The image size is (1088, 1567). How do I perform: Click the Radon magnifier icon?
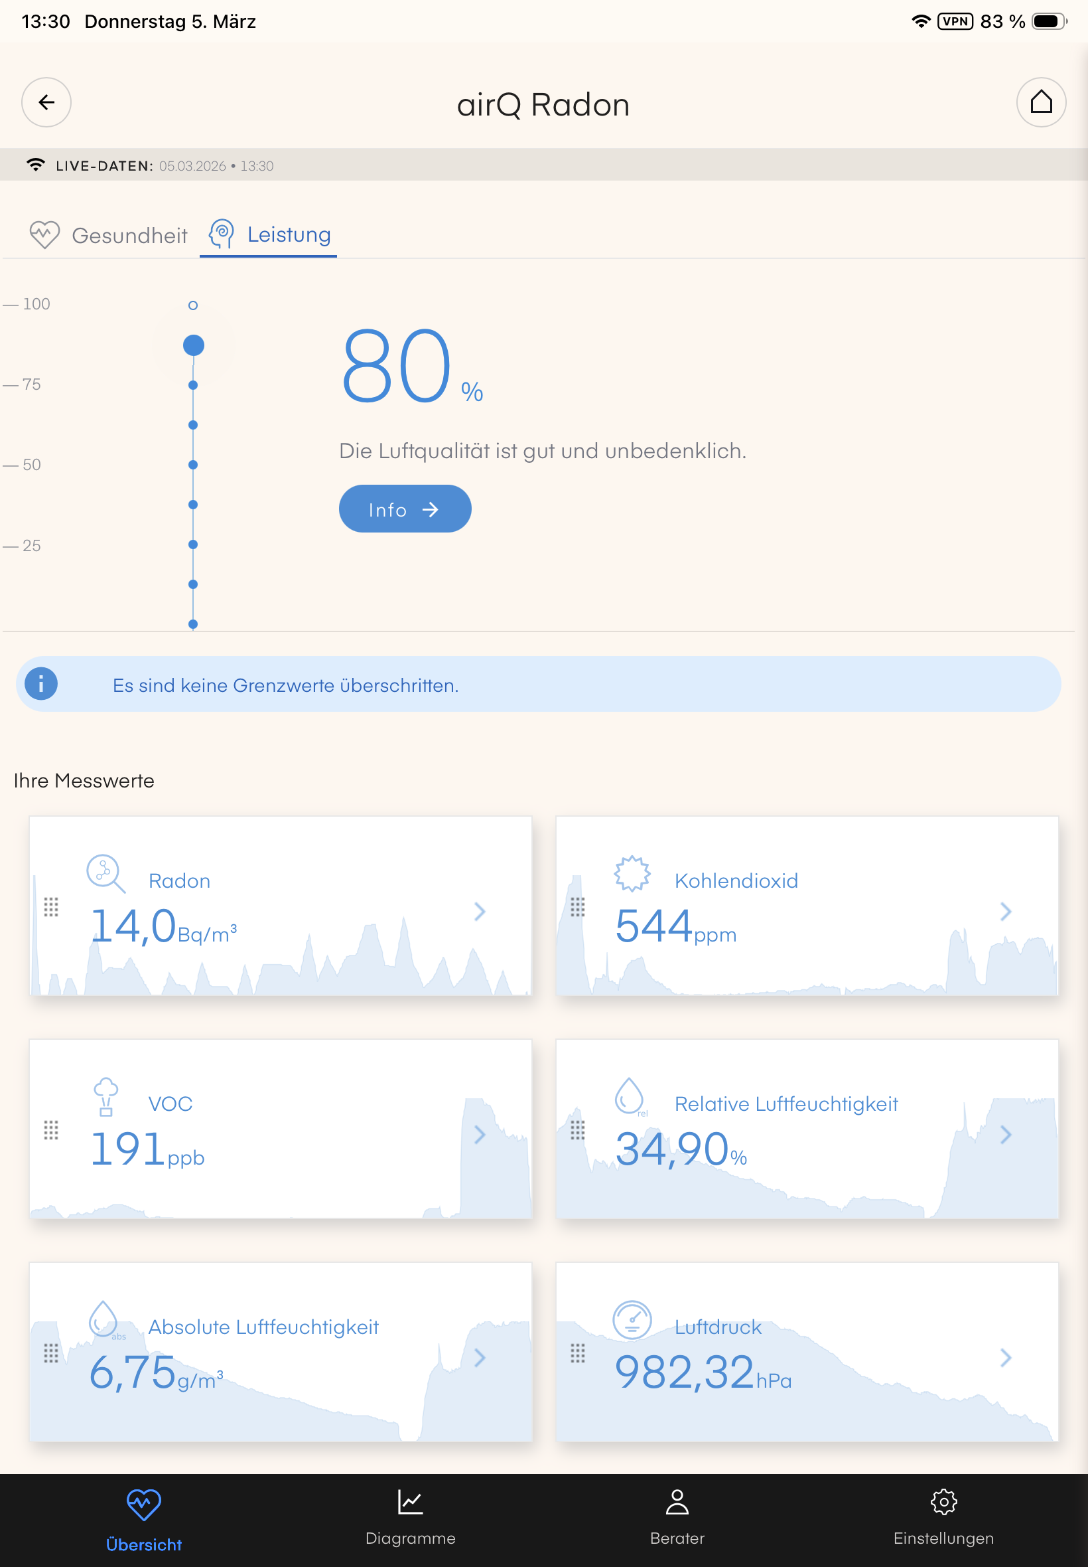(105, 873)
